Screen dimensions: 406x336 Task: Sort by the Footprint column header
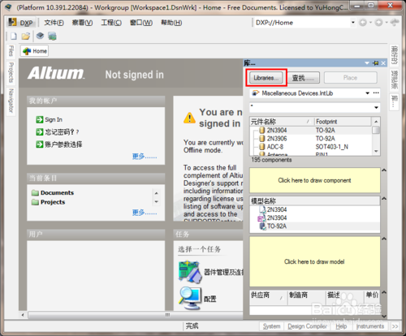click(342, 122)
